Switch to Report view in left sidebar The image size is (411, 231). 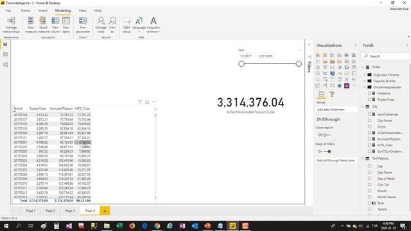click(5, 44)
